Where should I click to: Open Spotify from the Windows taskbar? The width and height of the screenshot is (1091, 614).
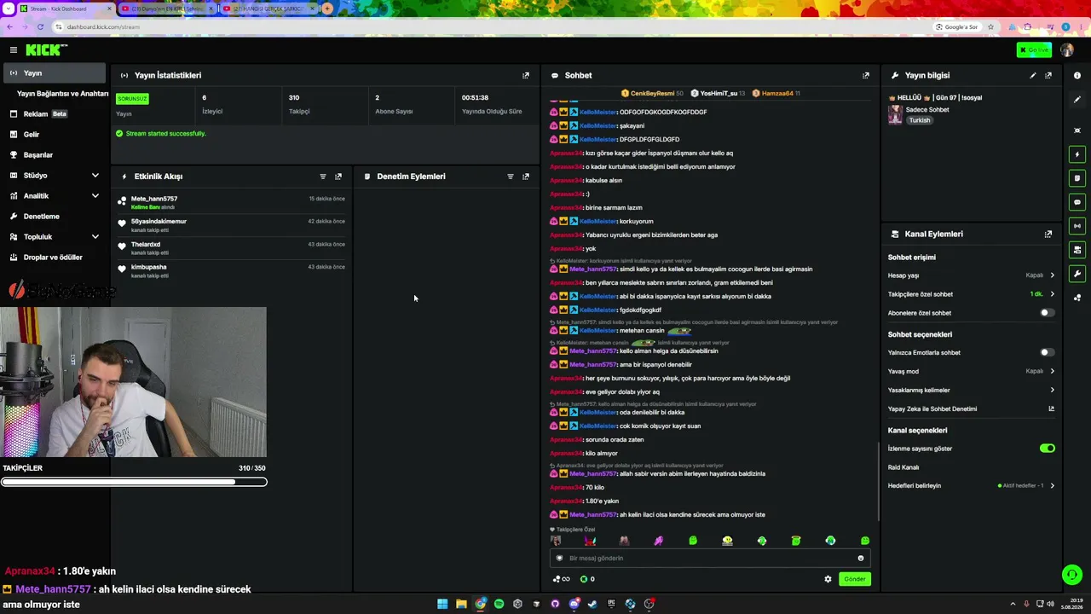click(499, 604)
